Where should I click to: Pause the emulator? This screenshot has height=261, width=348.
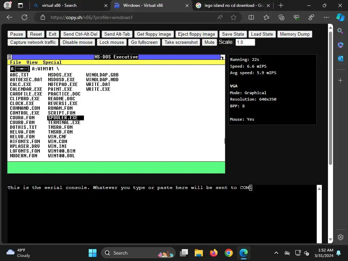[17, 34]
